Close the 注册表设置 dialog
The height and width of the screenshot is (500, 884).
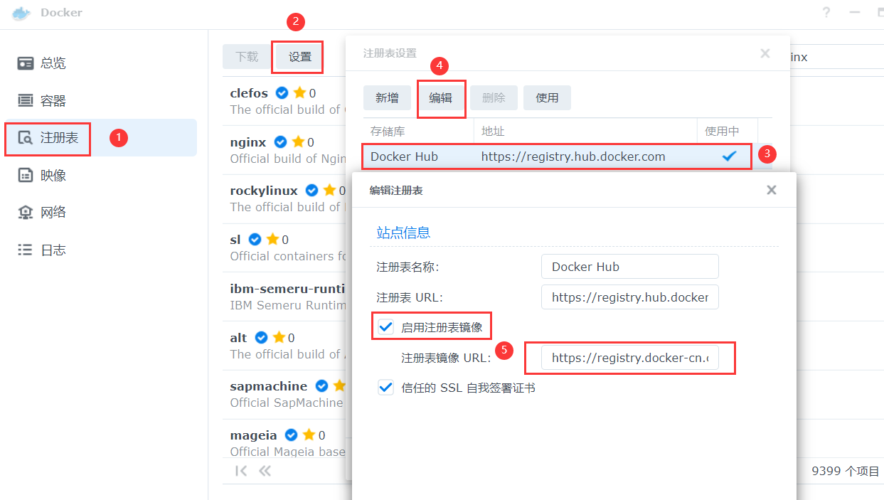765,53
